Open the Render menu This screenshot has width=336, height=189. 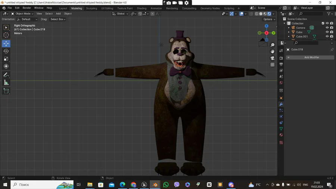[27, 8]
